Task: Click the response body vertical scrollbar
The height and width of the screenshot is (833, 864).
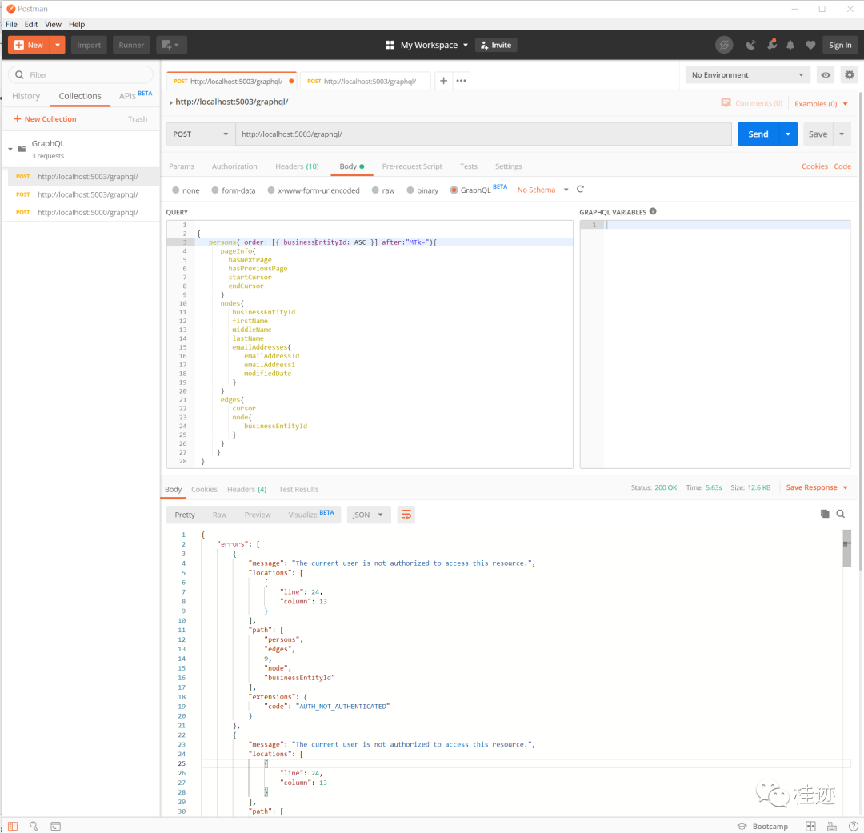Action: pyautogui.click(x=847, y=549)
